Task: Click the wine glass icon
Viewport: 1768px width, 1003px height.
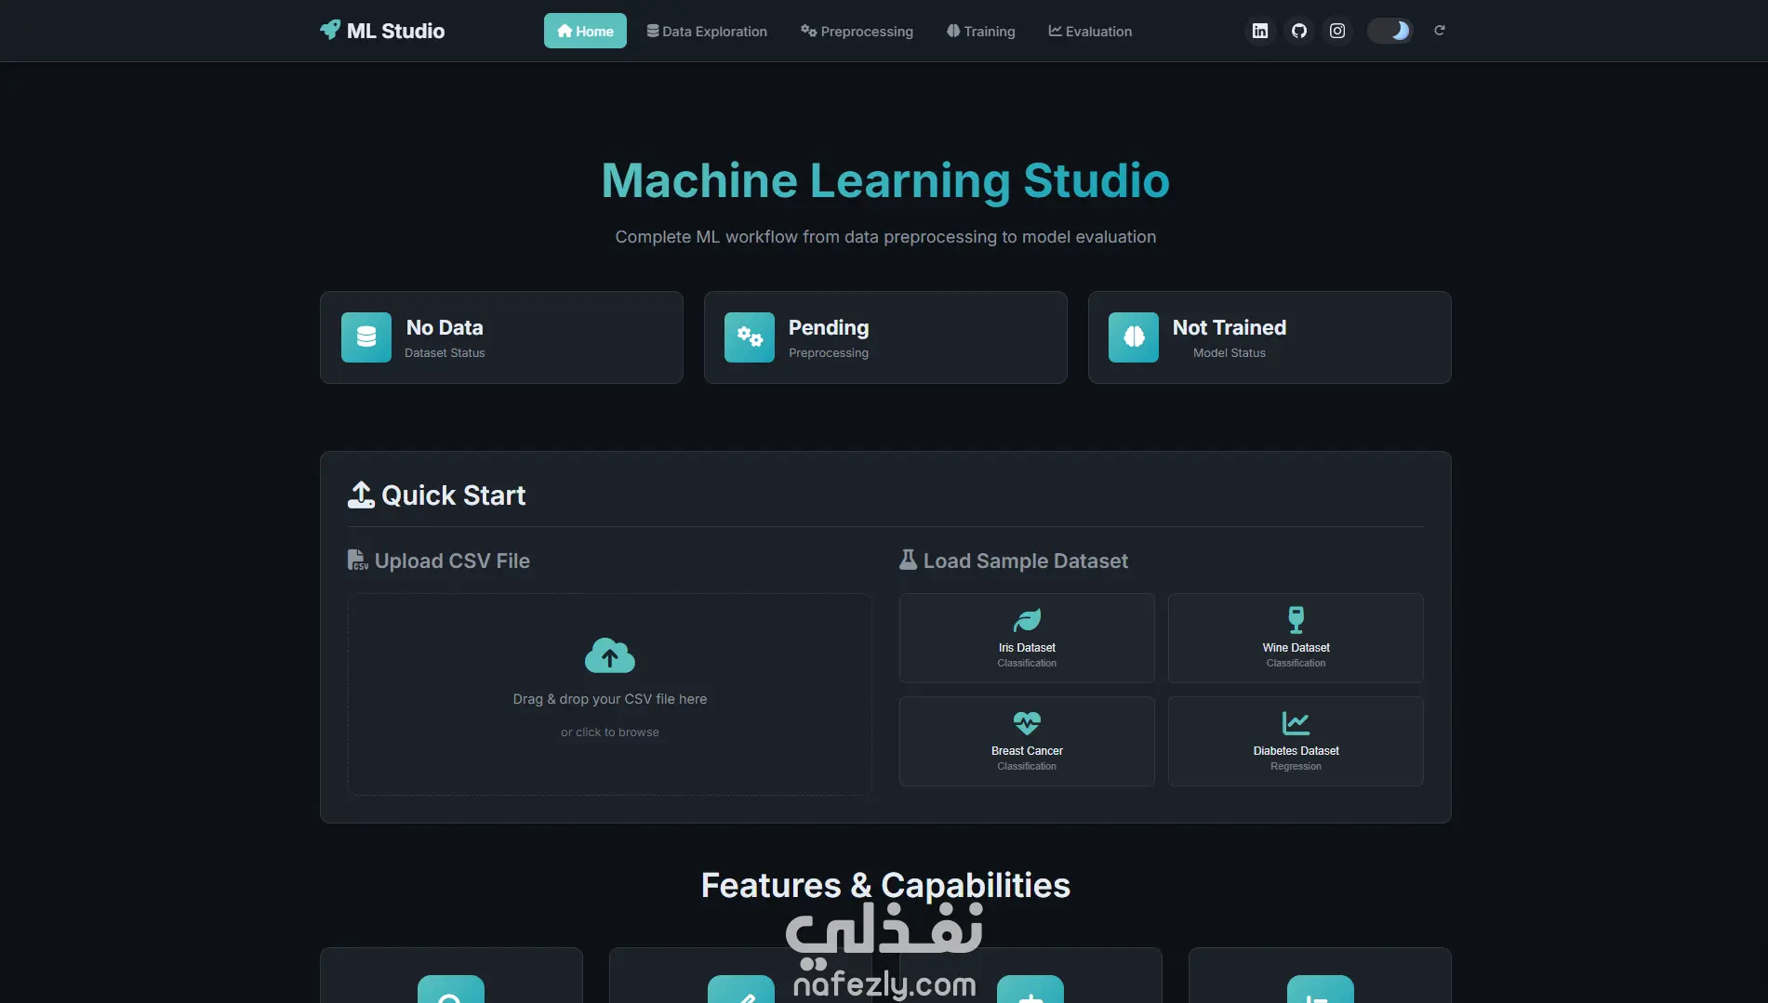Action: pos(1296,620)
